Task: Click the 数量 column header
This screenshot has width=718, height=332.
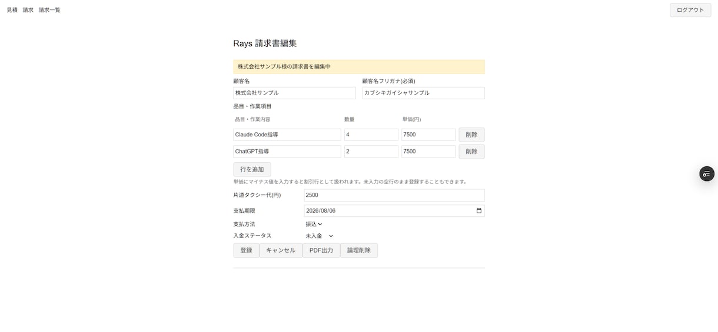Action: coord(350,119)
